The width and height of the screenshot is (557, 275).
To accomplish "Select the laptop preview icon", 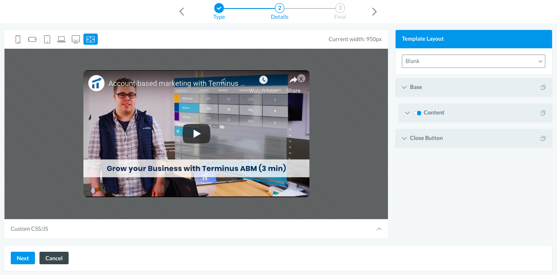I will tap(61, 39).
